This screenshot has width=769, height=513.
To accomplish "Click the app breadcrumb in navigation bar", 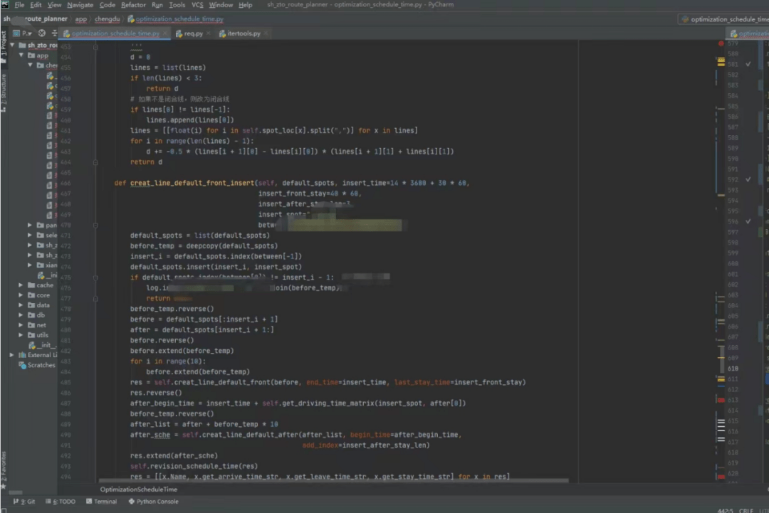I will coord(81,19).
